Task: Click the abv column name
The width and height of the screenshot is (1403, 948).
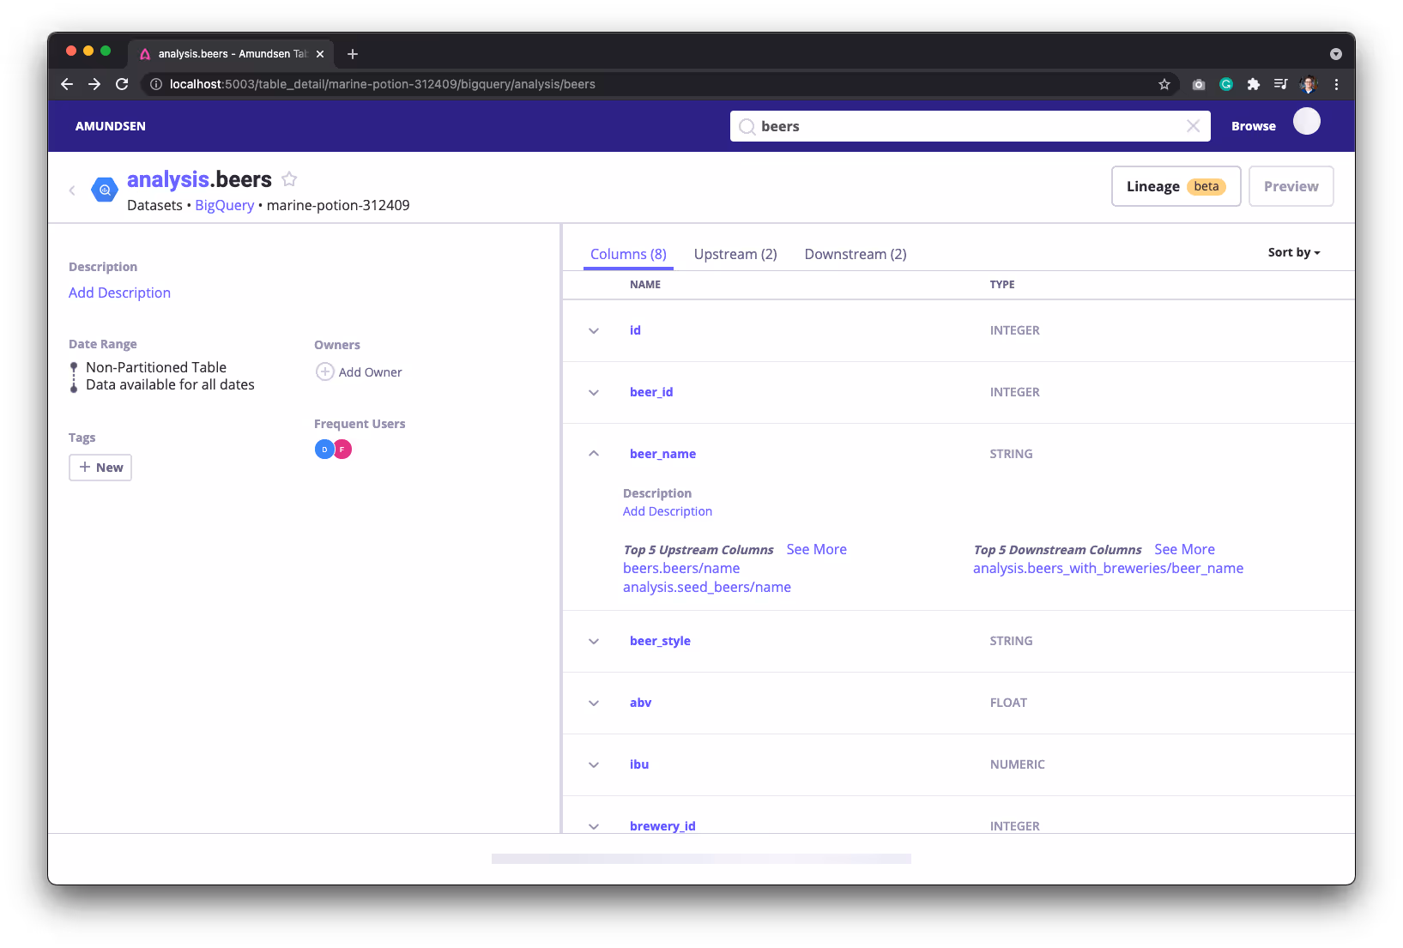Action: pyautogui.click(x=640, y=703)
